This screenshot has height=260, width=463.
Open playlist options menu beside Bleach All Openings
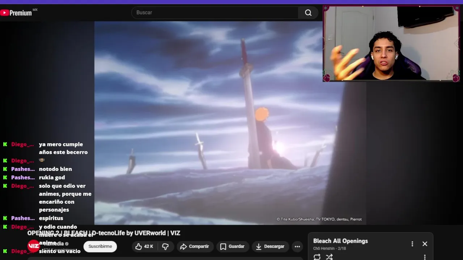click(412, 244)
